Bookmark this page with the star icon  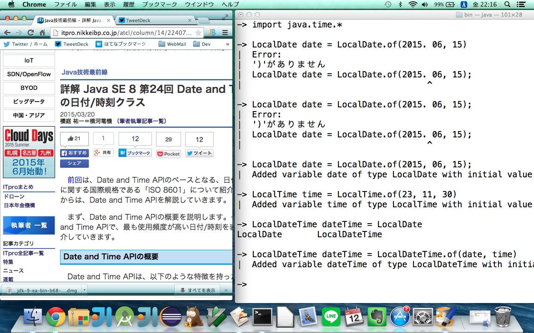198,33
